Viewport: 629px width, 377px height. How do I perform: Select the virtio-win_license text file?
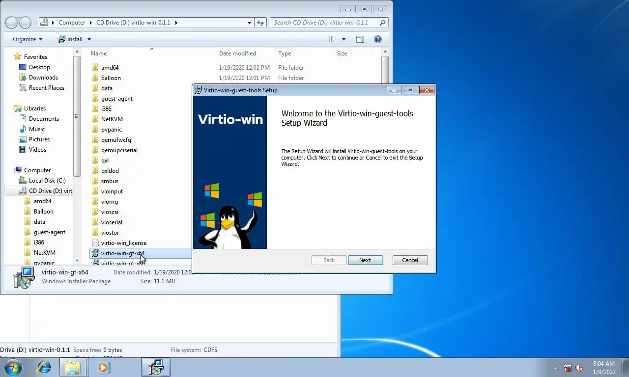coord(123,243)
